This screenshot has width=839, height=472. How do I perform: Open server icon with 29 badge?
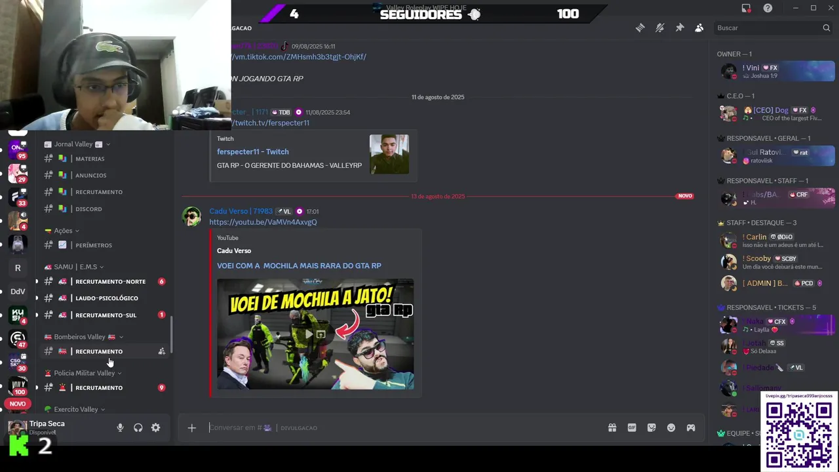point(18,174)
